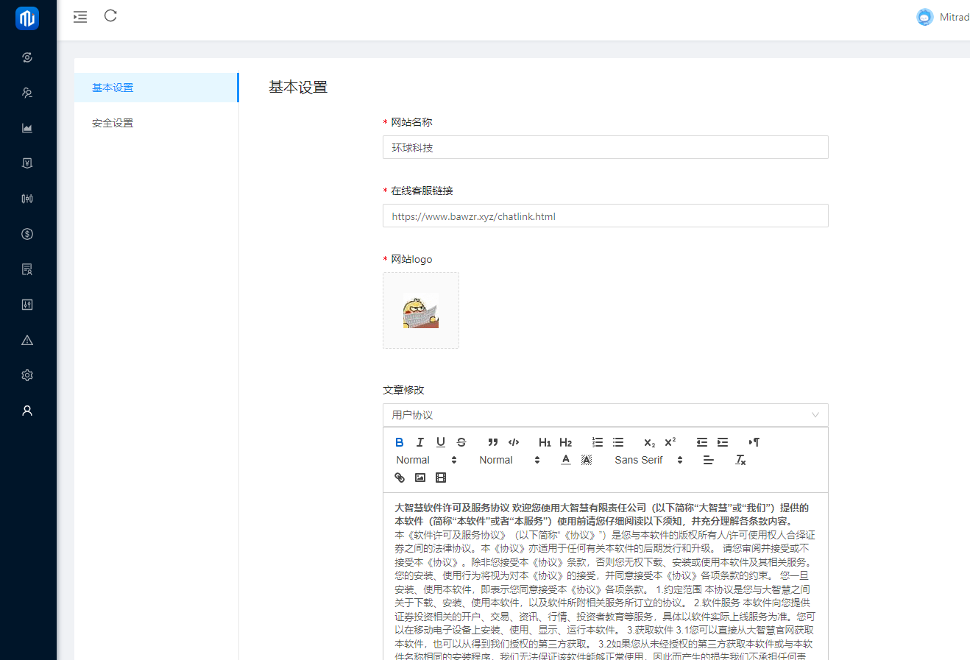The image size is (970, 660).
Task: Insert a blockquote
Action: coord(493,442)
